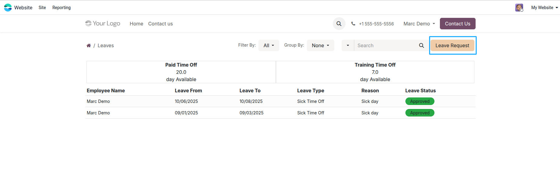Focus the Leaves Search input field
The height and width of the screenshot is (184, 560).
pyautogui.click(x=385, y=45)
